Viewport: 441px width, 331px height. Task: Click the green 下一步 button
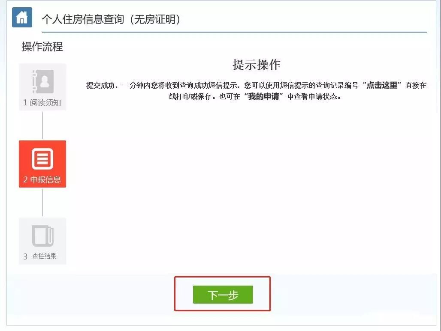pyautogui.click(x=223, y=295)
